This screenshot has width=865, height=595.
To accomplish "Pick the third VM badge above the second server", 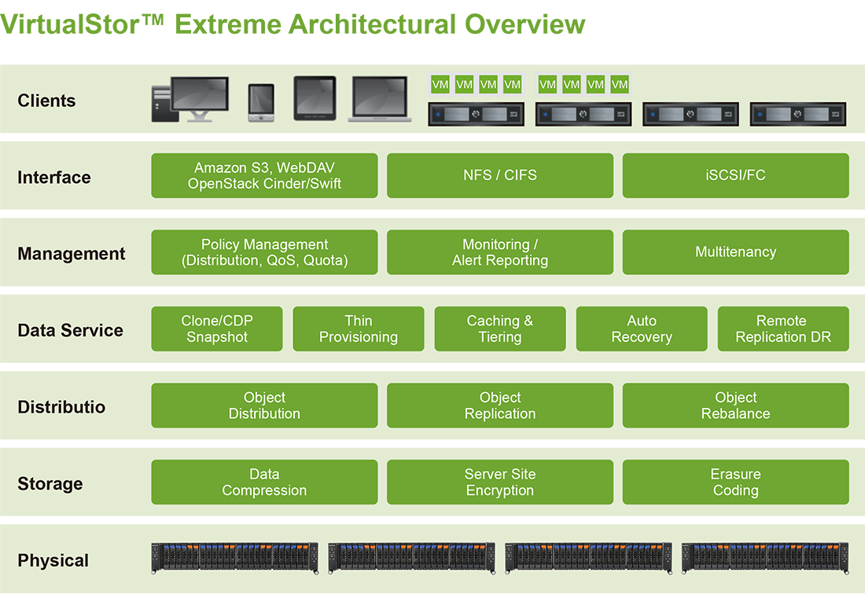I will (x=595, y=84).
